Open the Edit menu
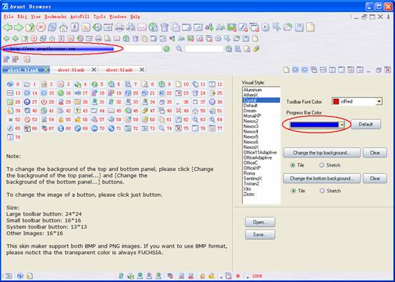 pos(22,16)
